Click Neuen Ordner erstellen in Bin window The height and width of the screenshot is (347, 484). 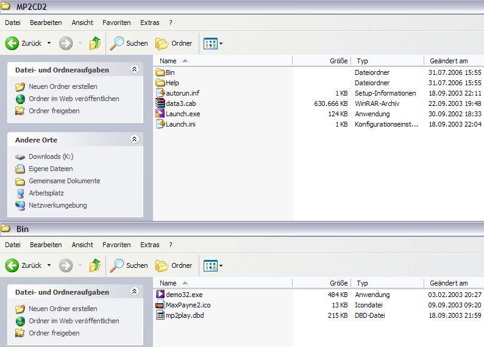[56, 309]
